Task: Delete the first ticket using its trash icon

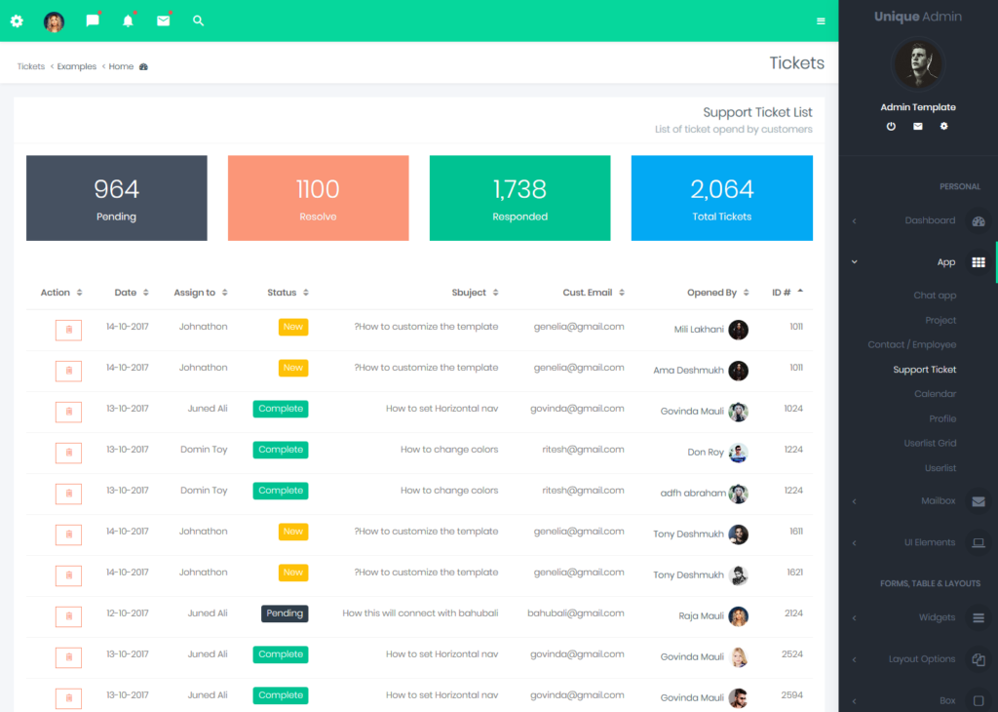Action: tap(68, 330)
